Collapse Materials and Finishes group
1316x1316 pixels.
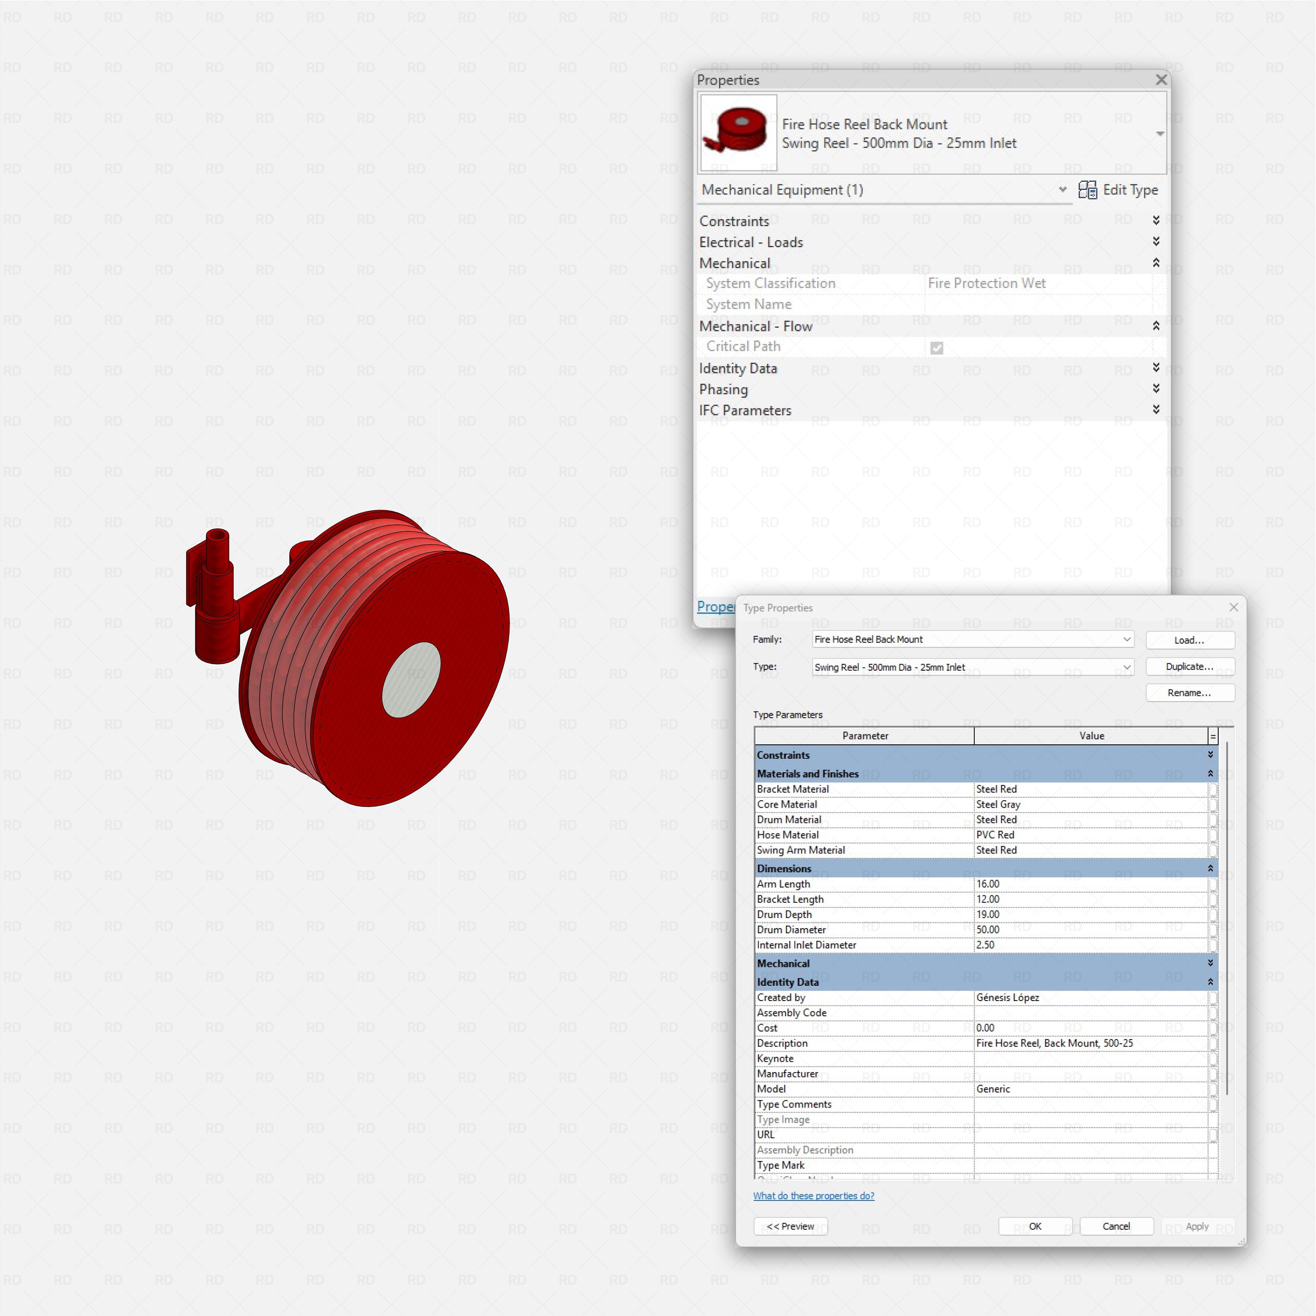[1210, 774]
